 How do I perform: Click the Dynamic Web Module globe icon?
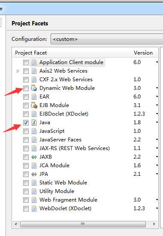click(34, 88)
